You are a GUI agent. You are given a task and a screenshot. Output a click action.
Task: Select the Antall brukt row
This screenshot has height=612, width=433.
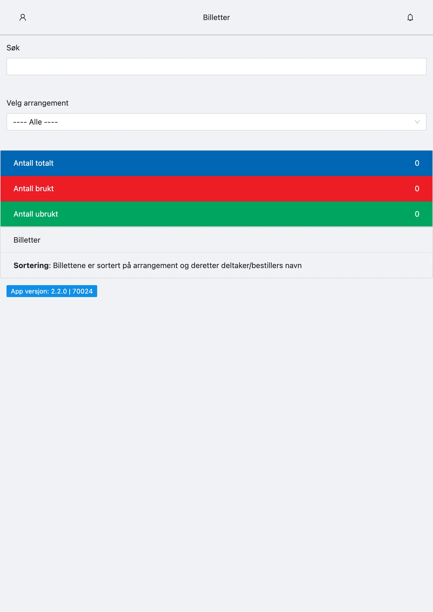pyautogui.click(x=216, y=189)
